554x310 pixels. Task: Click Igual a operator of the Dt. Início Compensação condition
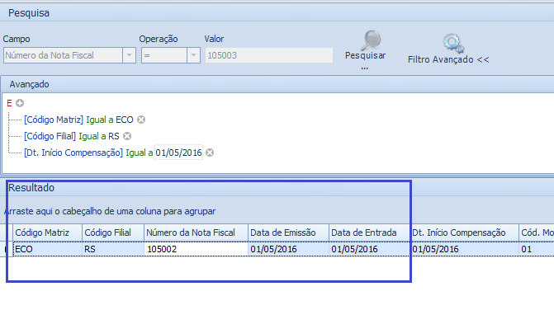click(140, 153)
